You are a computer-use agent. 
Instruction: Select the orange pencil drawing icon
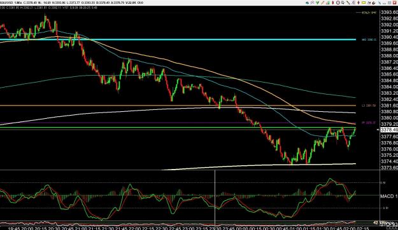323,3
